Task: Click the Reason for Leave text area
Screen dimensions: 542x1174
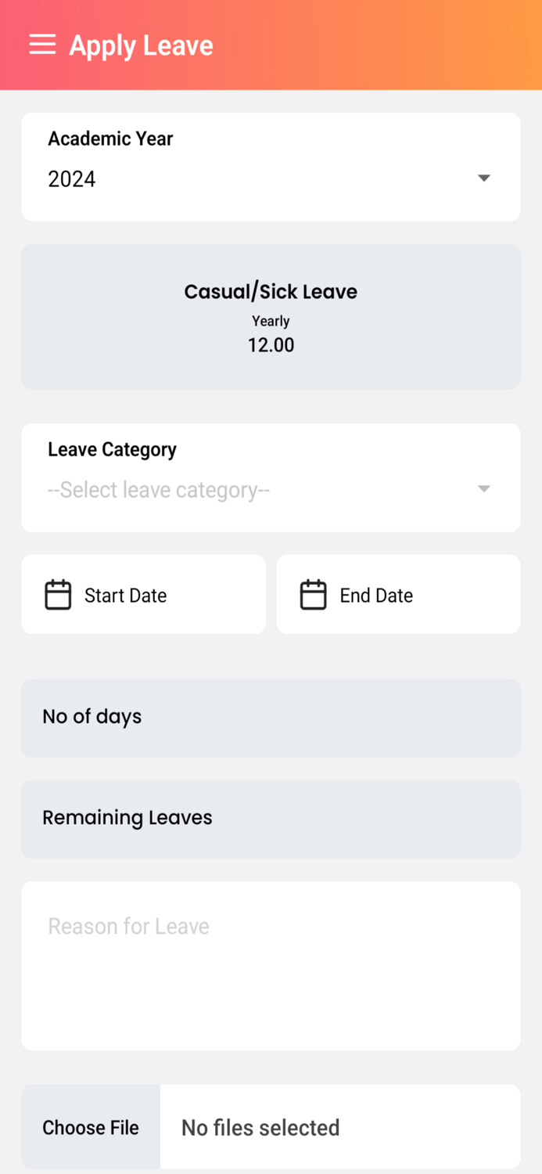Action: coord(271,965)
